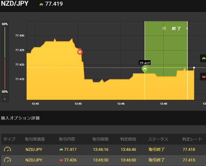Click the expiry time 13:46:00
Viewport: 206px width, 166px height.
[x=128, y=160]
